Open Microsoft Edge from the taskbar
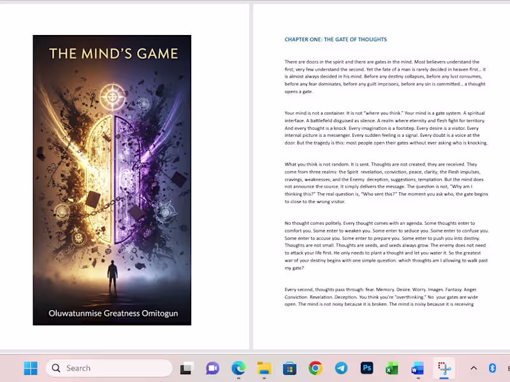 (238, 368)
